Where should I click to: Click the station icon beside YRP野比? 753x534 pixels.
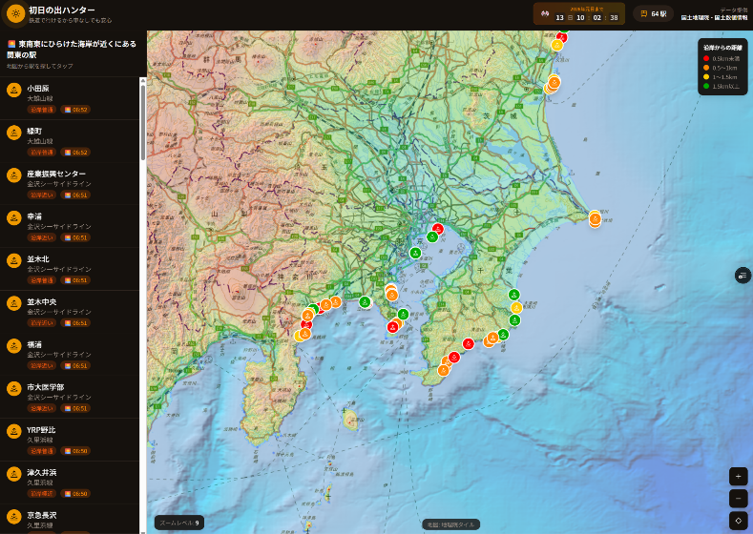14,431
